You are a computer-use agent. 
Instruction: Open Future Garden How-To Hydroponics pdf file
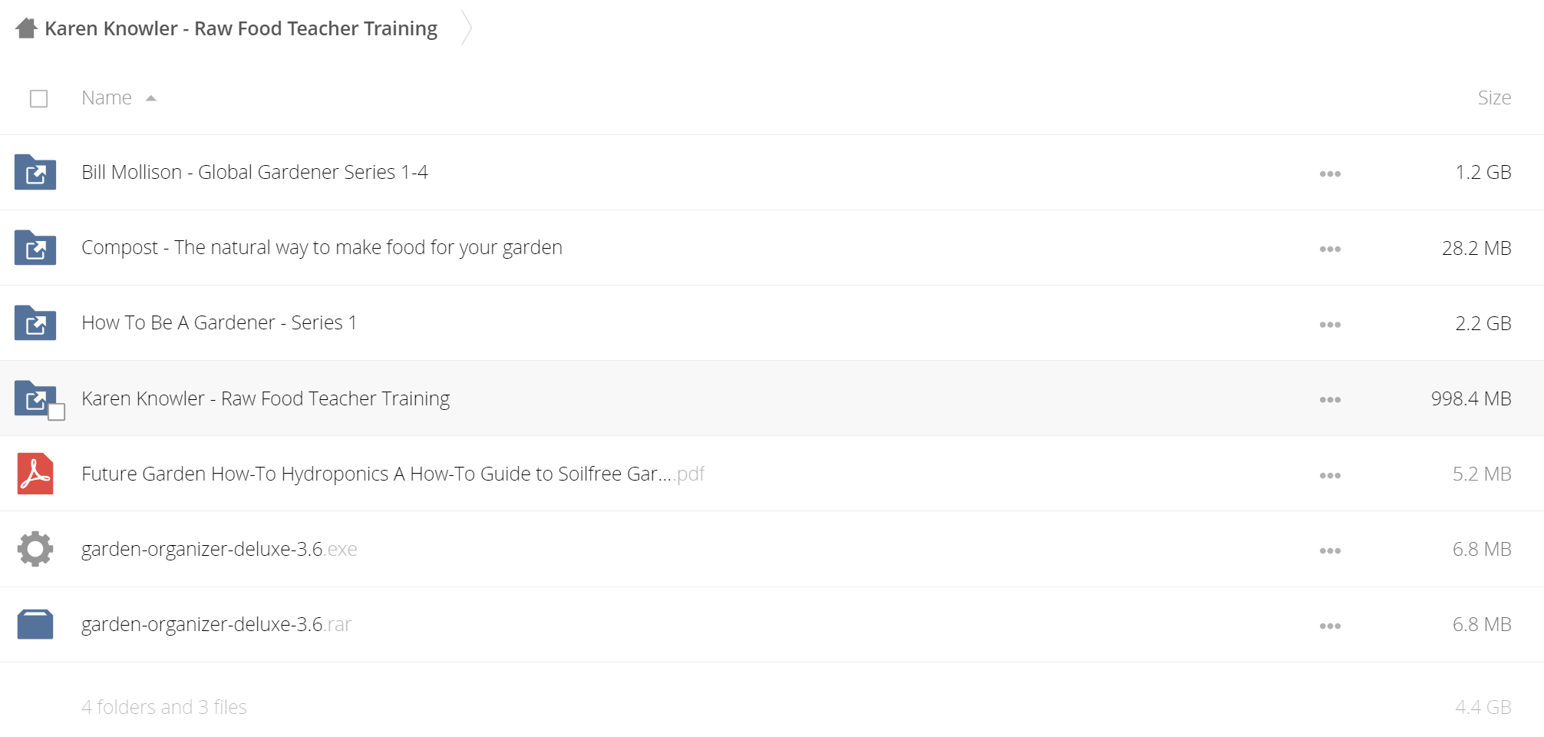click(x=393, y=474)
